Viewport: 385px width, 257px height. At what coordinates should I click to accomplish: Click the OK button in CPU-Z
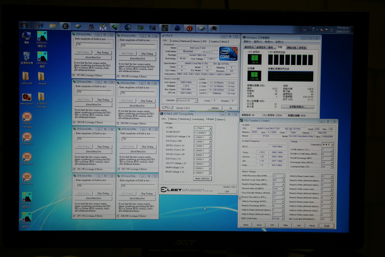pos(230,108)
